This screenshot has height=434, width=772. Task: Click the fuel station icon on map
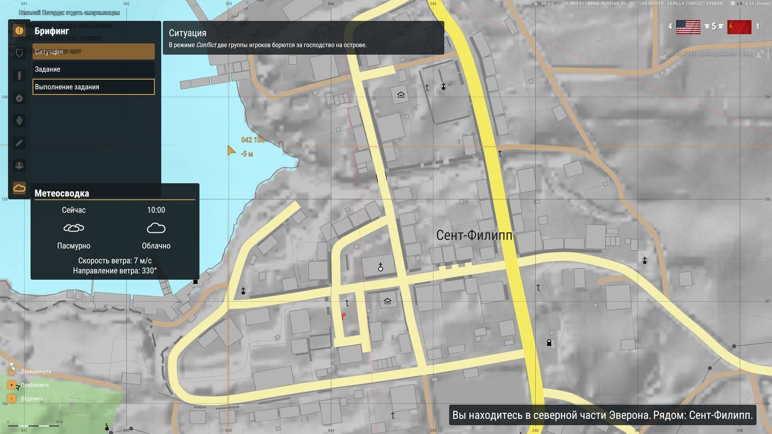pyautogui.click(x=549, y=343)
